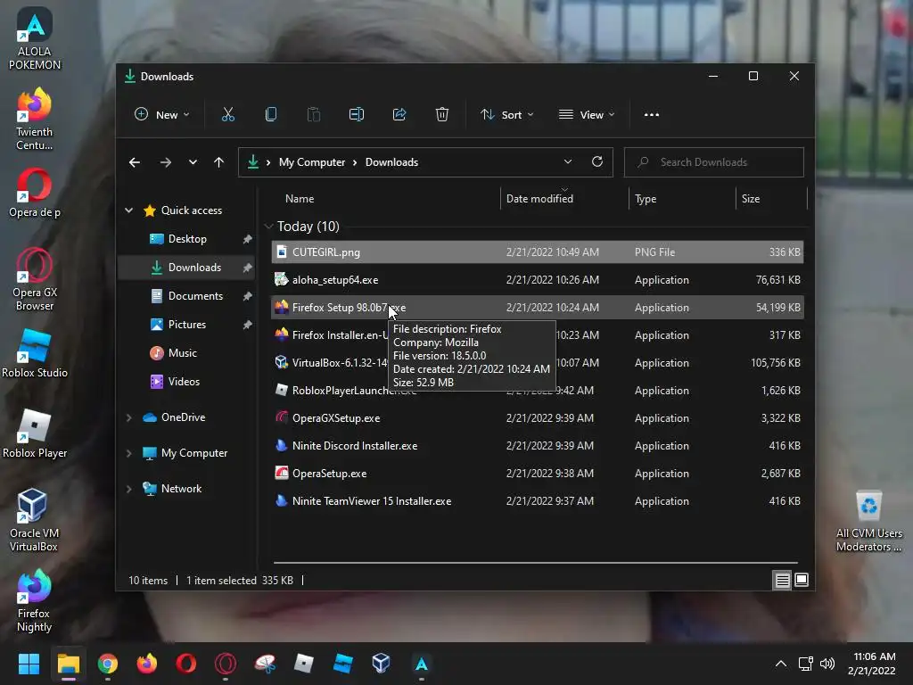913x685 pixels.
Task: Open Oracle VM VirtualBox desktop shortcut
Action: tap(34, 521)
